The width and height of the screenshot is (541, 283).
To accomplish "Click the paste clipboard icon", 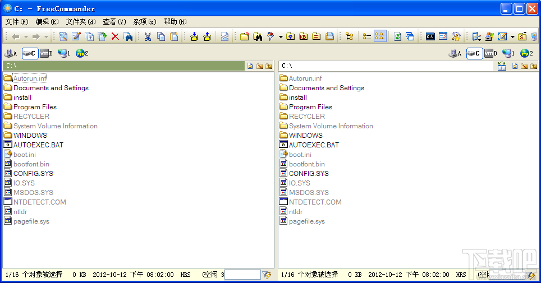I will coord(174,36).
